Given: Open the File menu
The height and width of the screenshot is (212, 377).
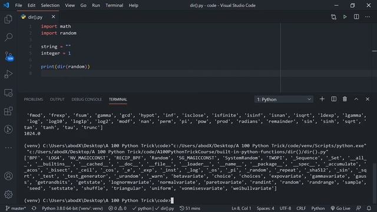Looking at the screenshot, I should point(18,5).
